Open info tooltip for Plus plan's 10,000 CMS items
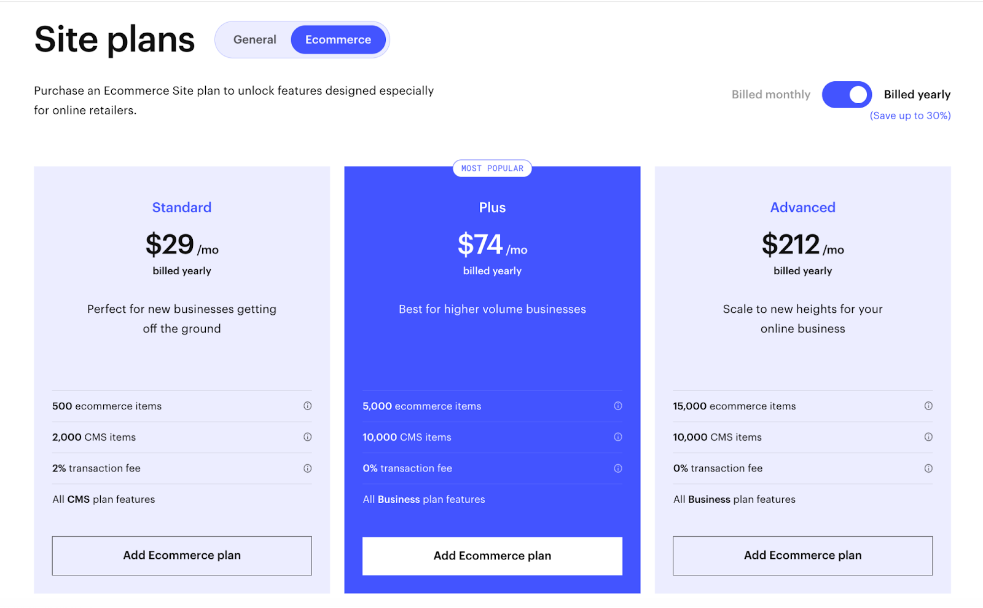The image size is (983, 608). pos(618,437)
